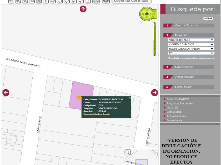Open the 112 street number dropdown

[191, 53]
